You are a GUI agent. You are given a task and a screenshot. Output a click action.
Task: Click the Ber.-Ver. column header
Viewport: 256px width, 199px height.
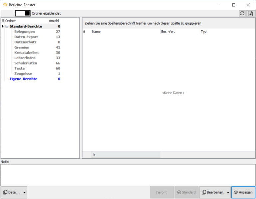[x=179, y=32]
